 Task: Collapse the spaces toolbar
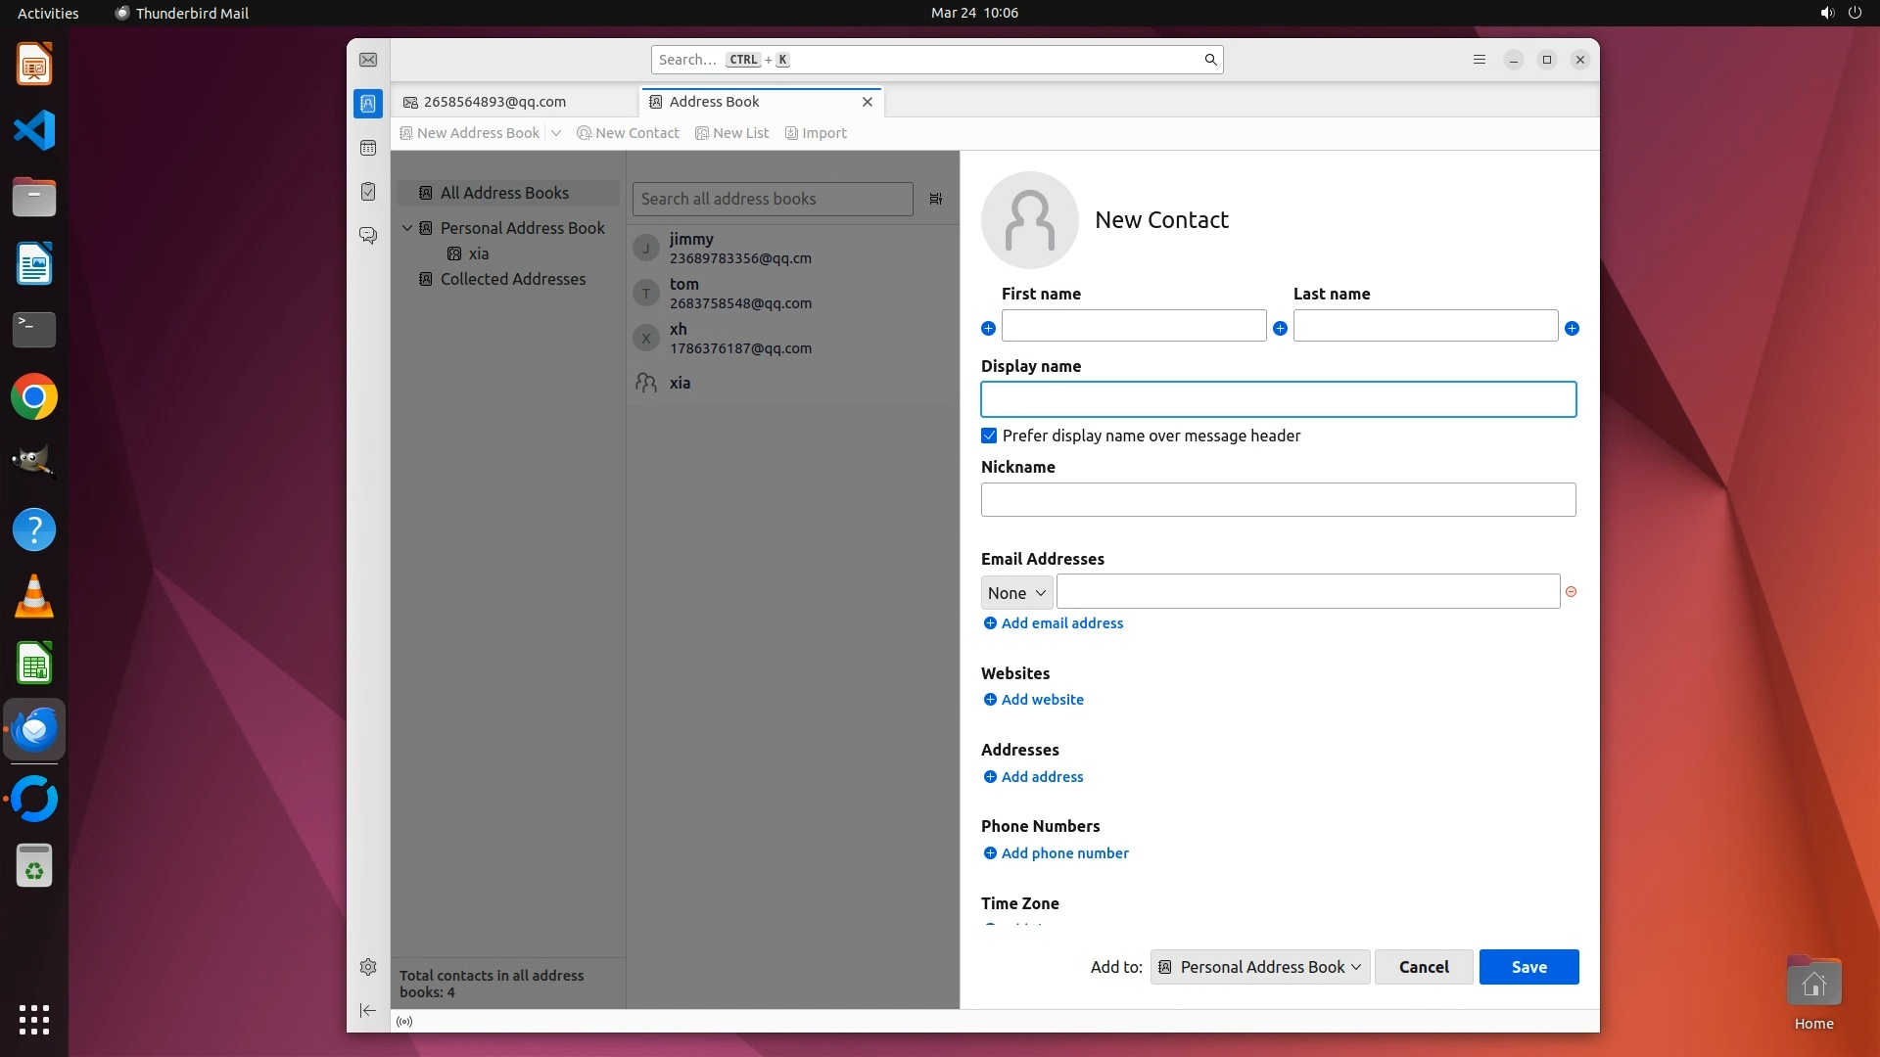[x=368, y=1010]
